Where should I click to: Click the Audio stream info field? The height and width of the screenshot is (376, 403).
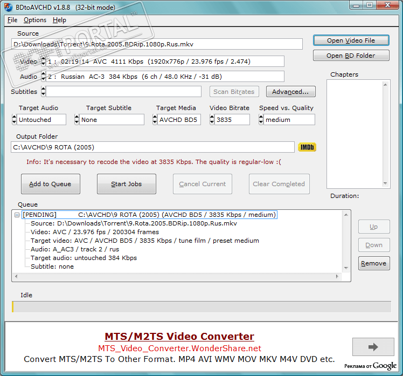coord(165,77)
